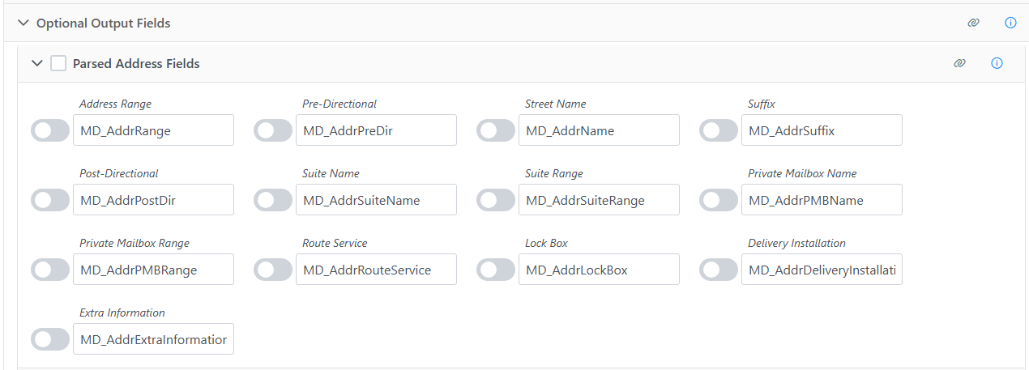Screen dimensions: 1029x370
Task: Click the MD_AddrExtraInformation input field
Action: 153,339
